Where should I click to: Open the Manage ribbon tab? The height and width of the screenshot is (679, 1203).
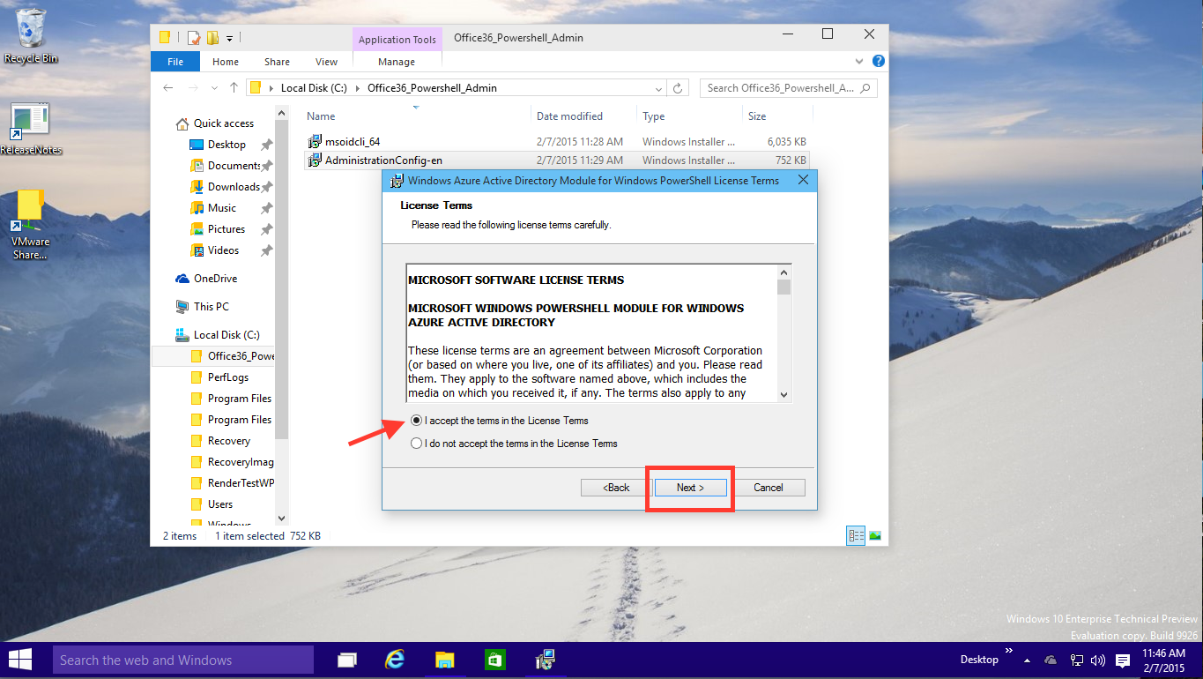coord(397,62)
